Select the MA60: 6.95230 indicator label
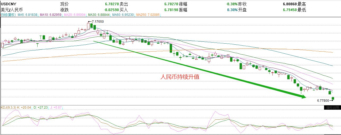 click(x=123, y=15)
